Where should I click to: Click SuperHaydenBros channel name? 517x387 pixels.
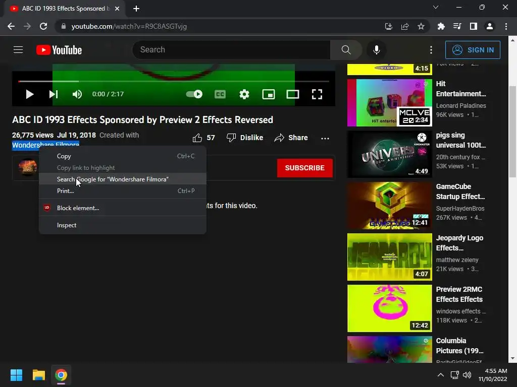click(460, 208)
